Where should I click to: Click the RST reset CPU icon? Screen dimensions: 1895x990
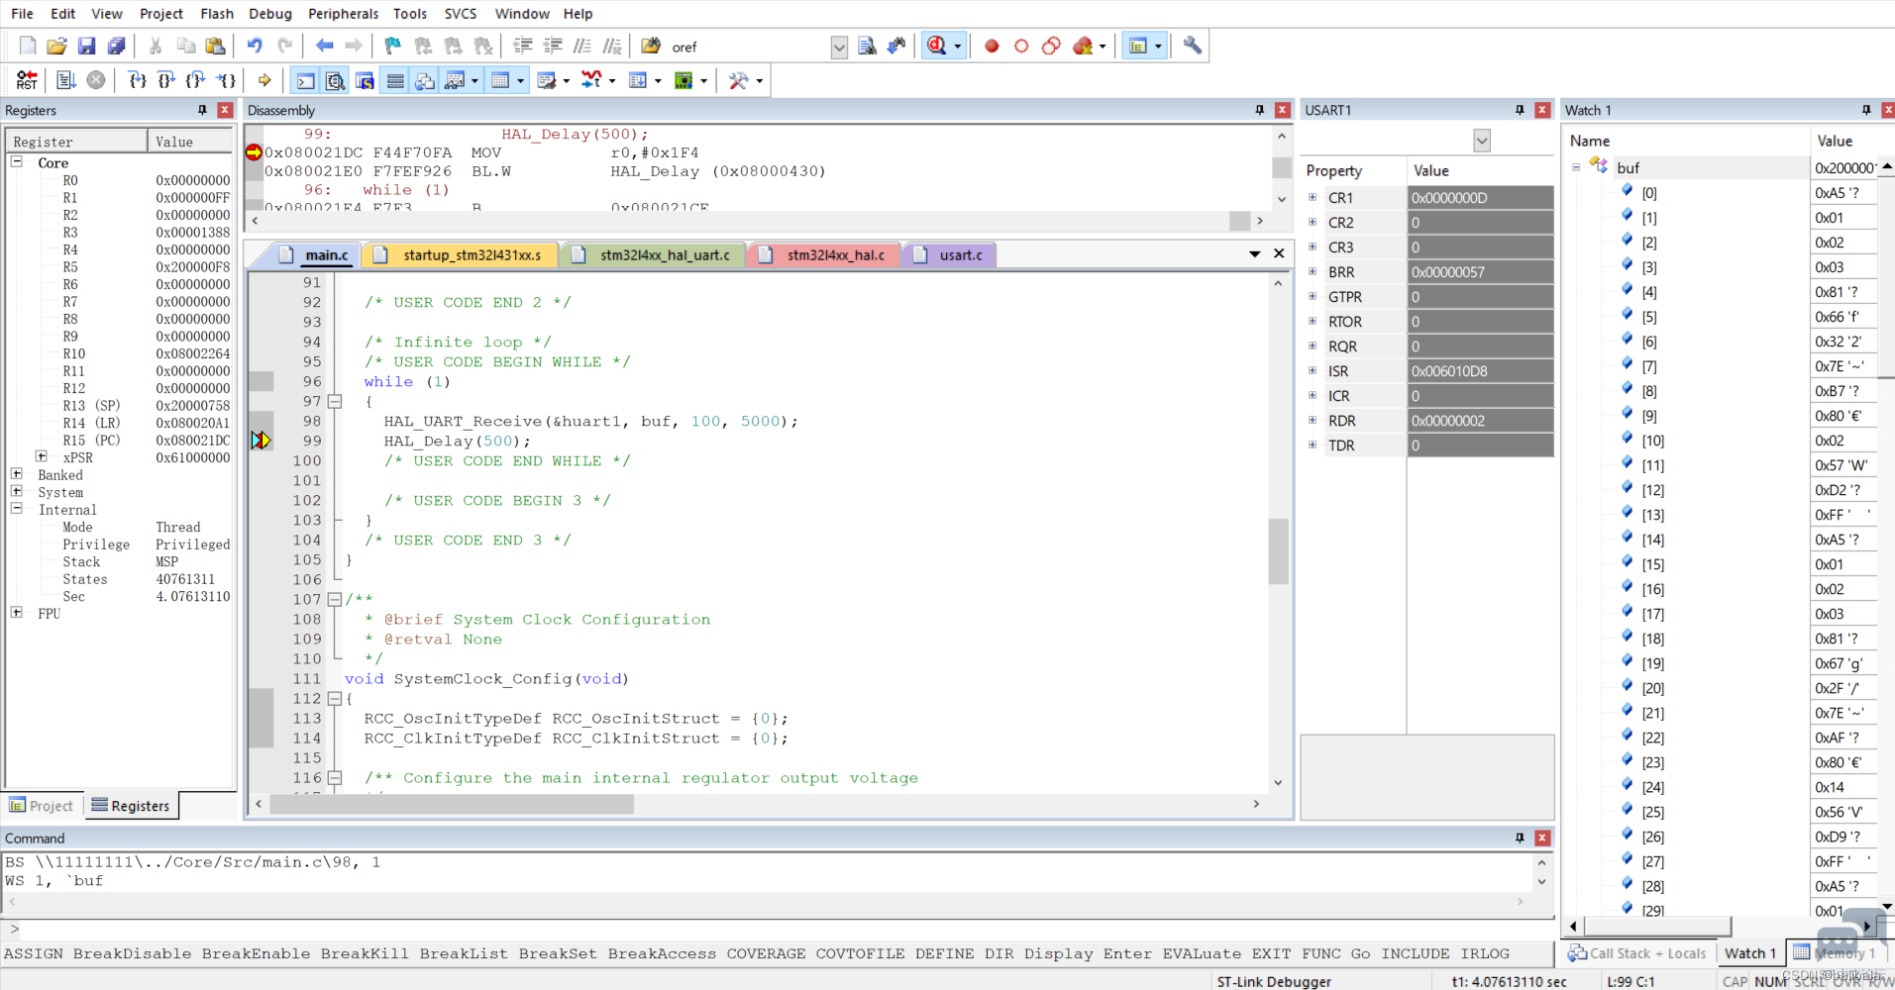pyautogui.click(x=27, y=80)
